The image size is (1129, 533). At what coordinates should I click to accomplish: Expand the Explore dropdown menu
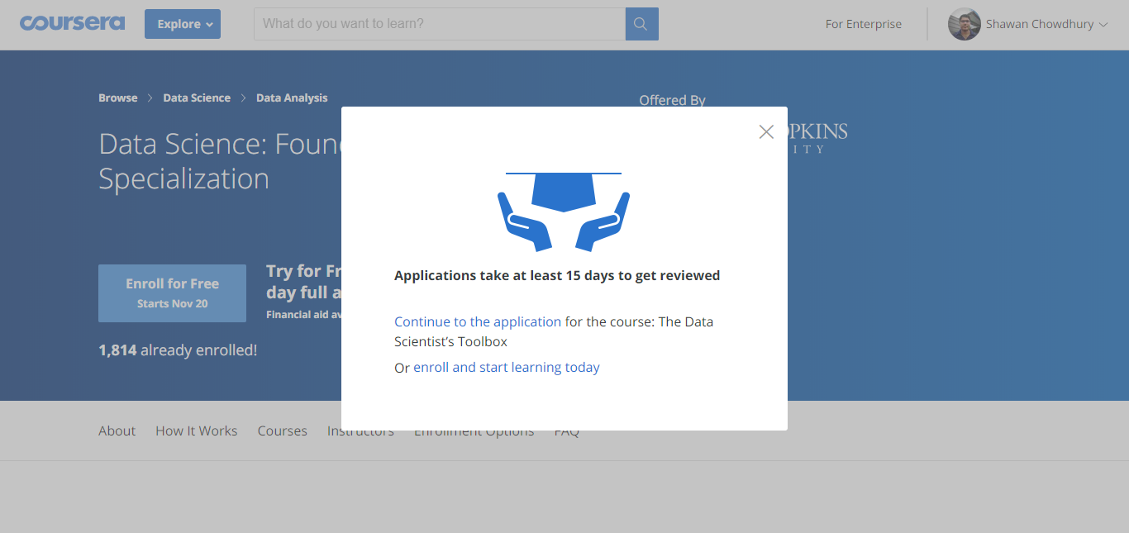coord(183,24)
